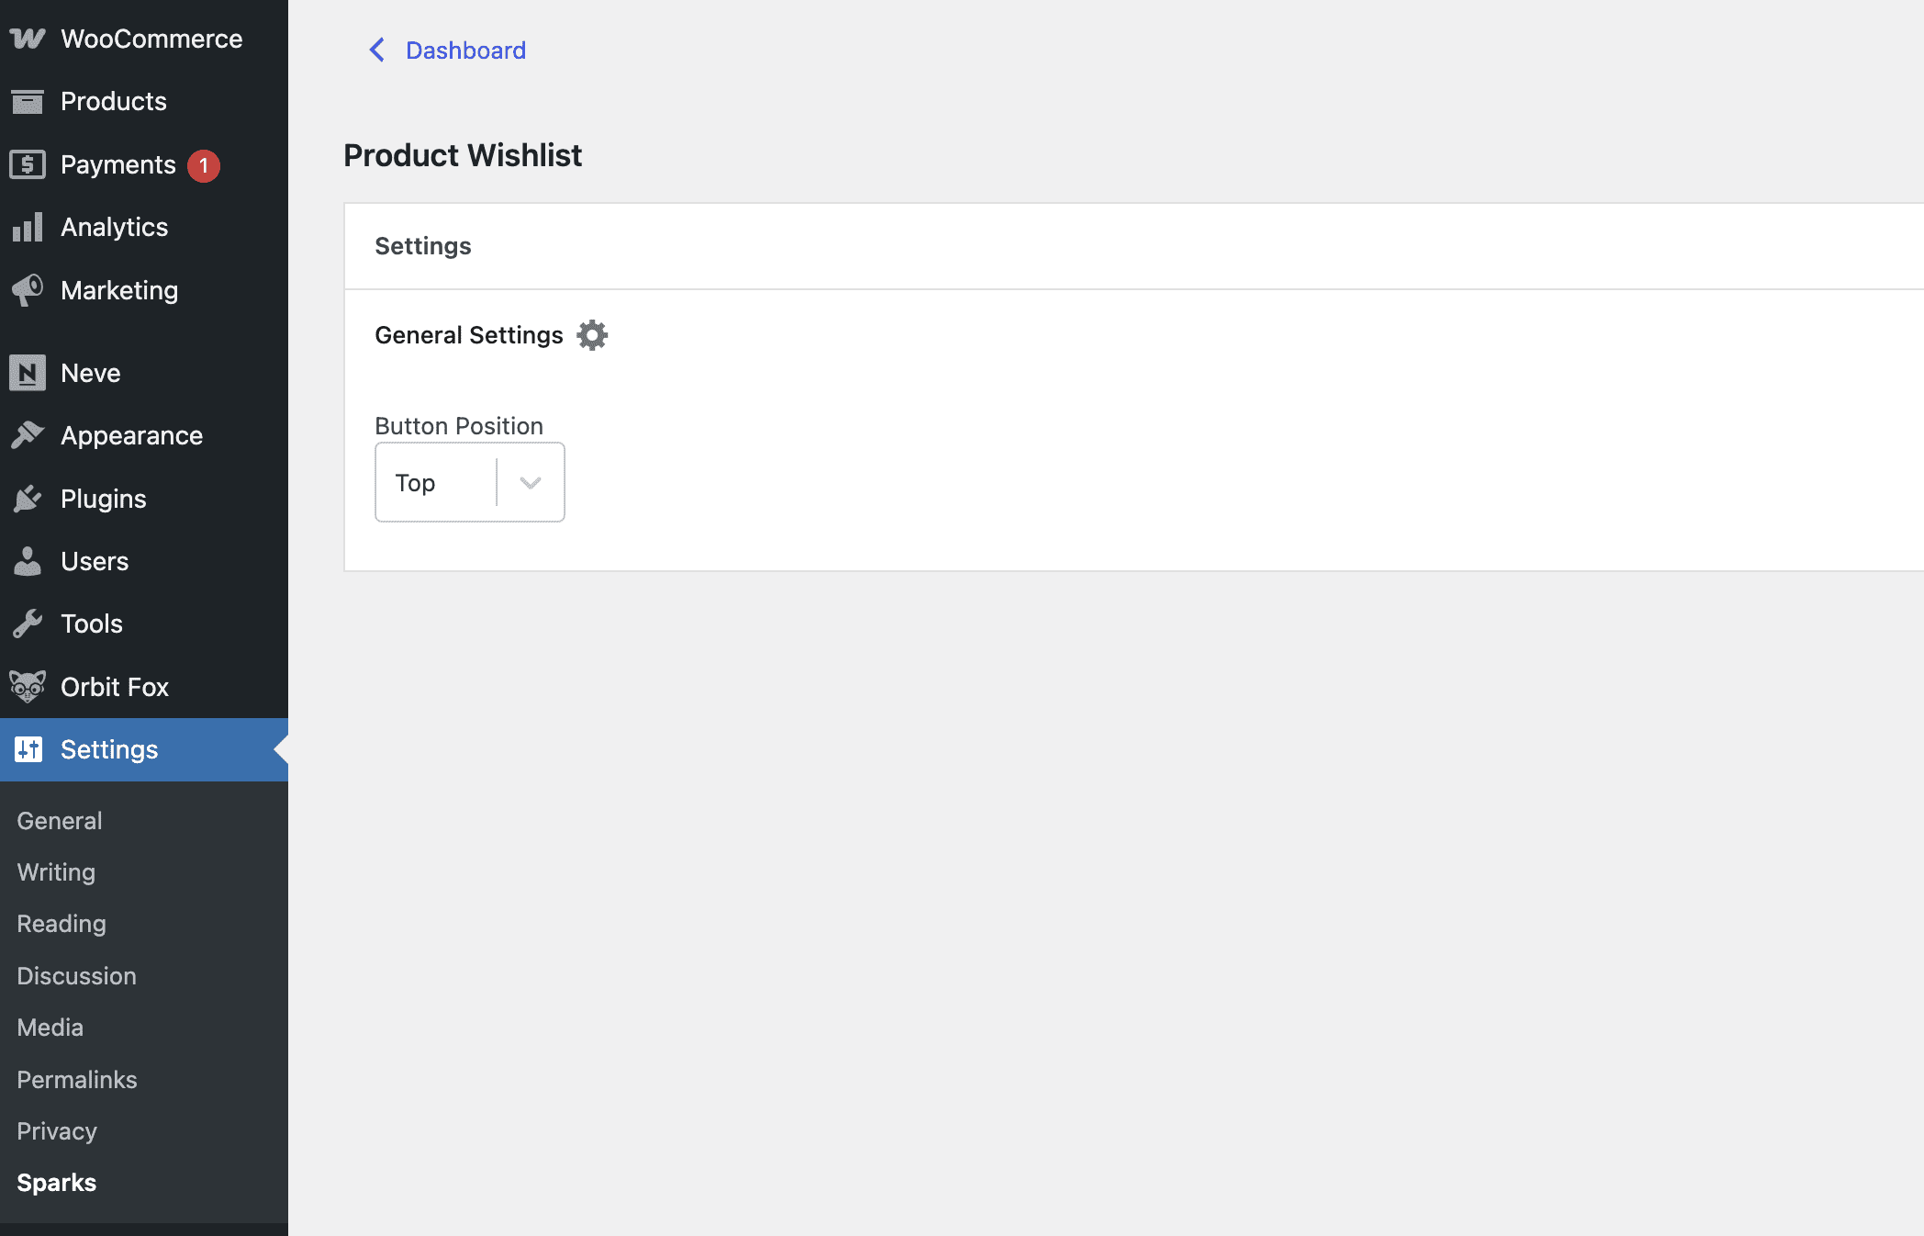
Task: Click the Products archive box icon
Action: point(28,101)
